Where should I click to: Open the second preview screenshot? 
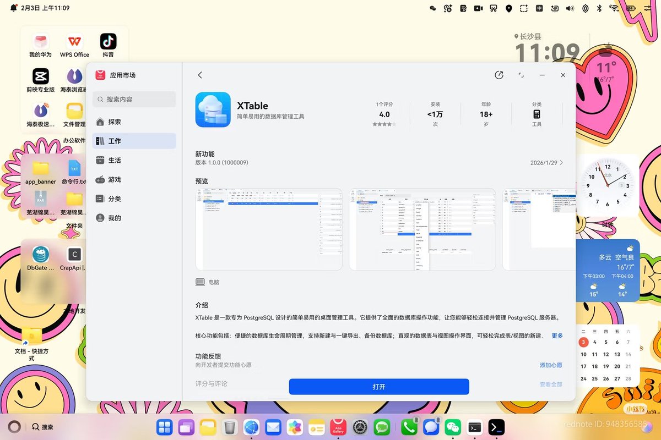(x=422, y=229)
